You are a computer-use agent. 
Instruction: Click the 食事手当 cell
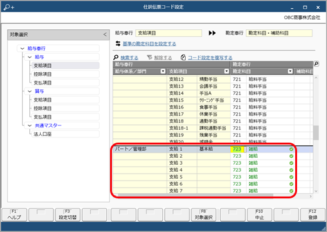point(214,107)
